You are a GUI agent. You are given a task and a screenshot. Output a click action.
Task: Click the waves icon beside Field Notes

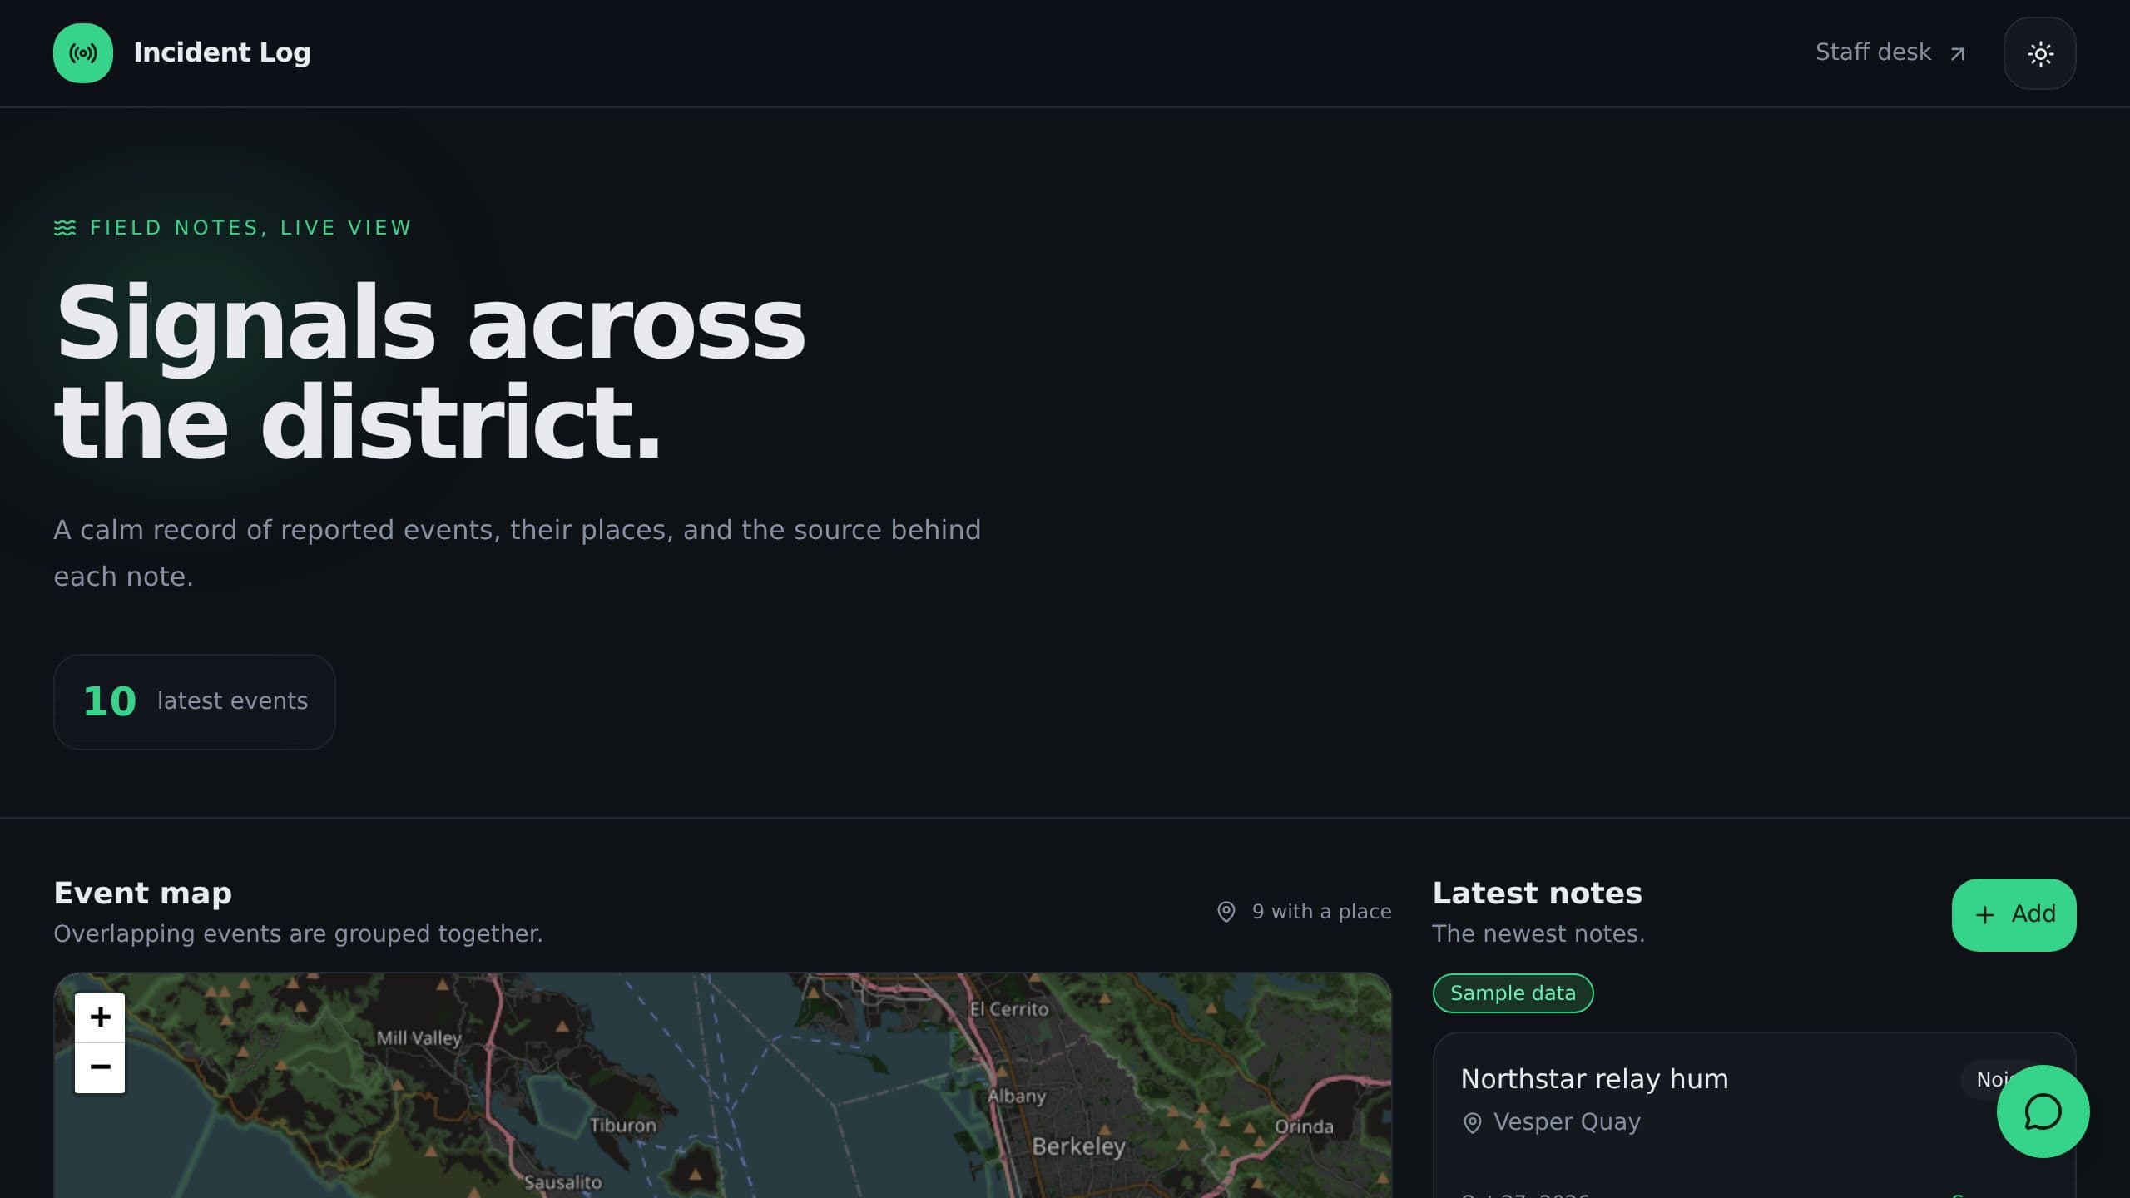point(65,228)
